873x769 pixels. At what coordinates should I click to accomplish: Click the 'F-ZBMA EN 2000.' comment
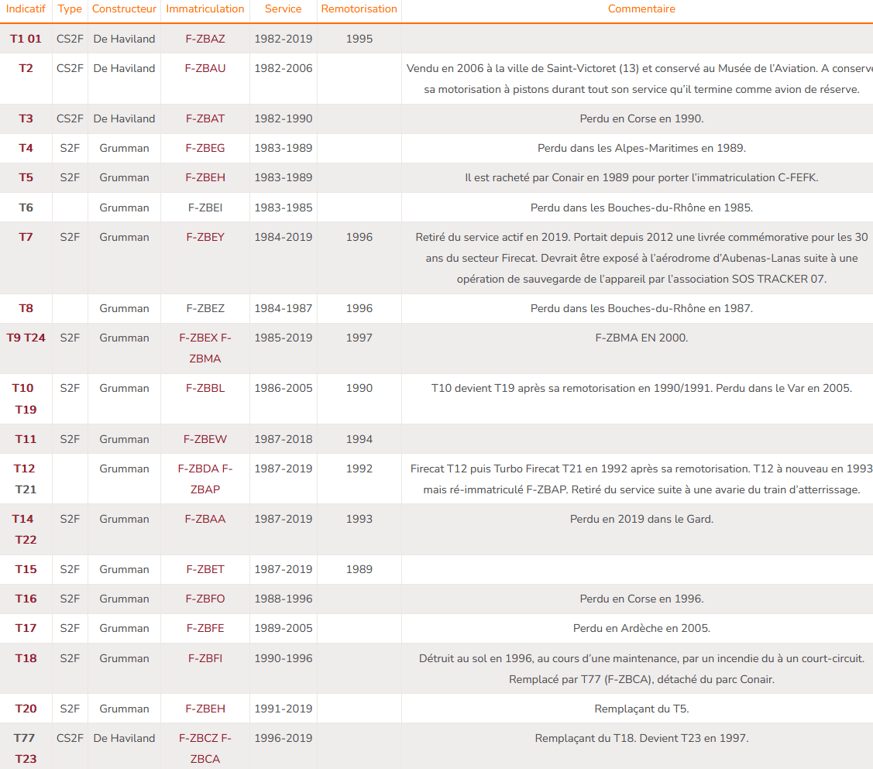(x=641, y=338)
